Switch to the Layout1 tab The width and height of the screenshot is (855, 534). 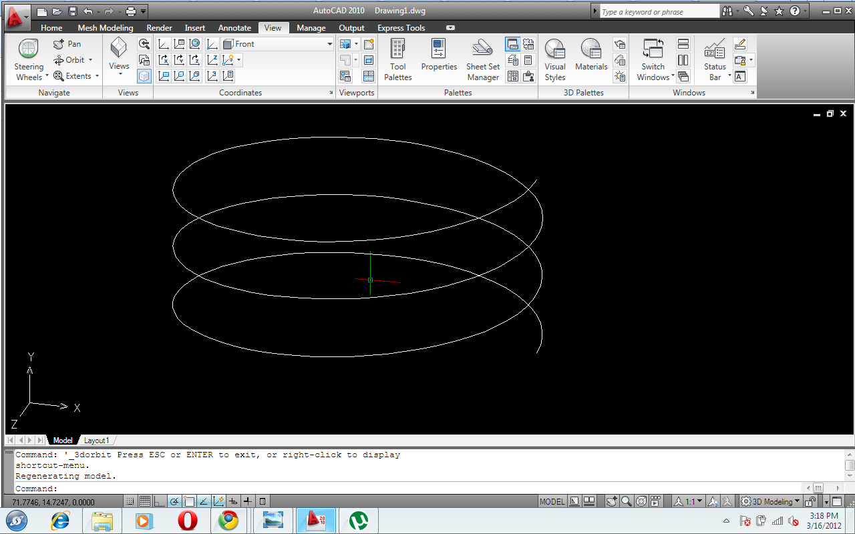click(97, 440)
